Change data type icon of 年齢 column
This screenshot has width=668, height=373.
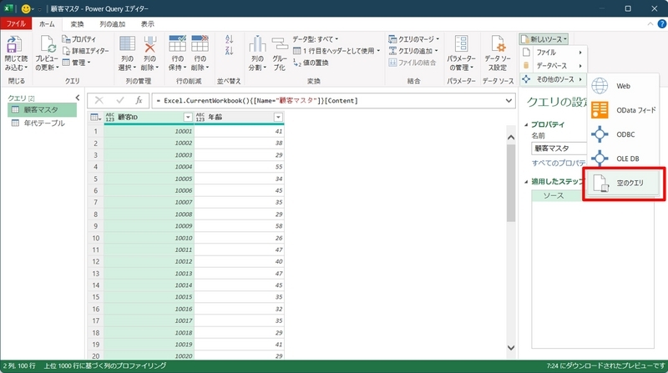[x=200, y=117]
